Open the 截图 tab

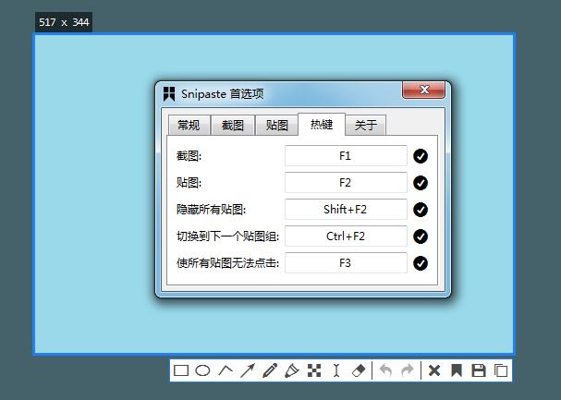pyautogui.click(x=233, y=126)
